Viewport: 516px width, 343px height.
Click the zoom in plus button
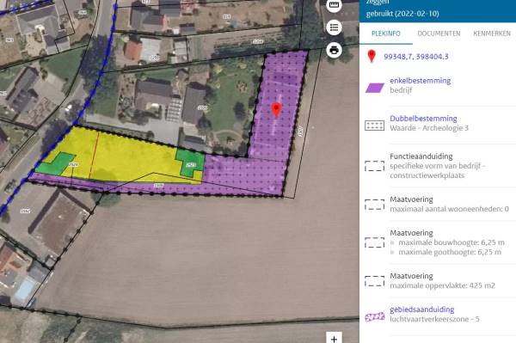(x=334, y=339)
